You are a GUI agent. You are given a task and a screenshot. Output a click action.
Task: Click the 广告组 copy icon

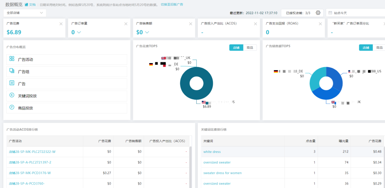coord(12,71)
